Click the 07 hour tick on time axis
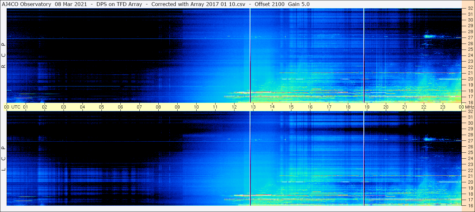The width and height of the screenshot is (475, 212). [x=139, y=107]
